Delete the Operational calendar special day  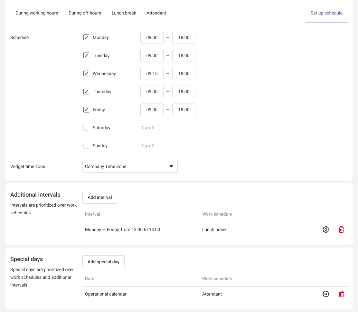[x=341, y=294]
